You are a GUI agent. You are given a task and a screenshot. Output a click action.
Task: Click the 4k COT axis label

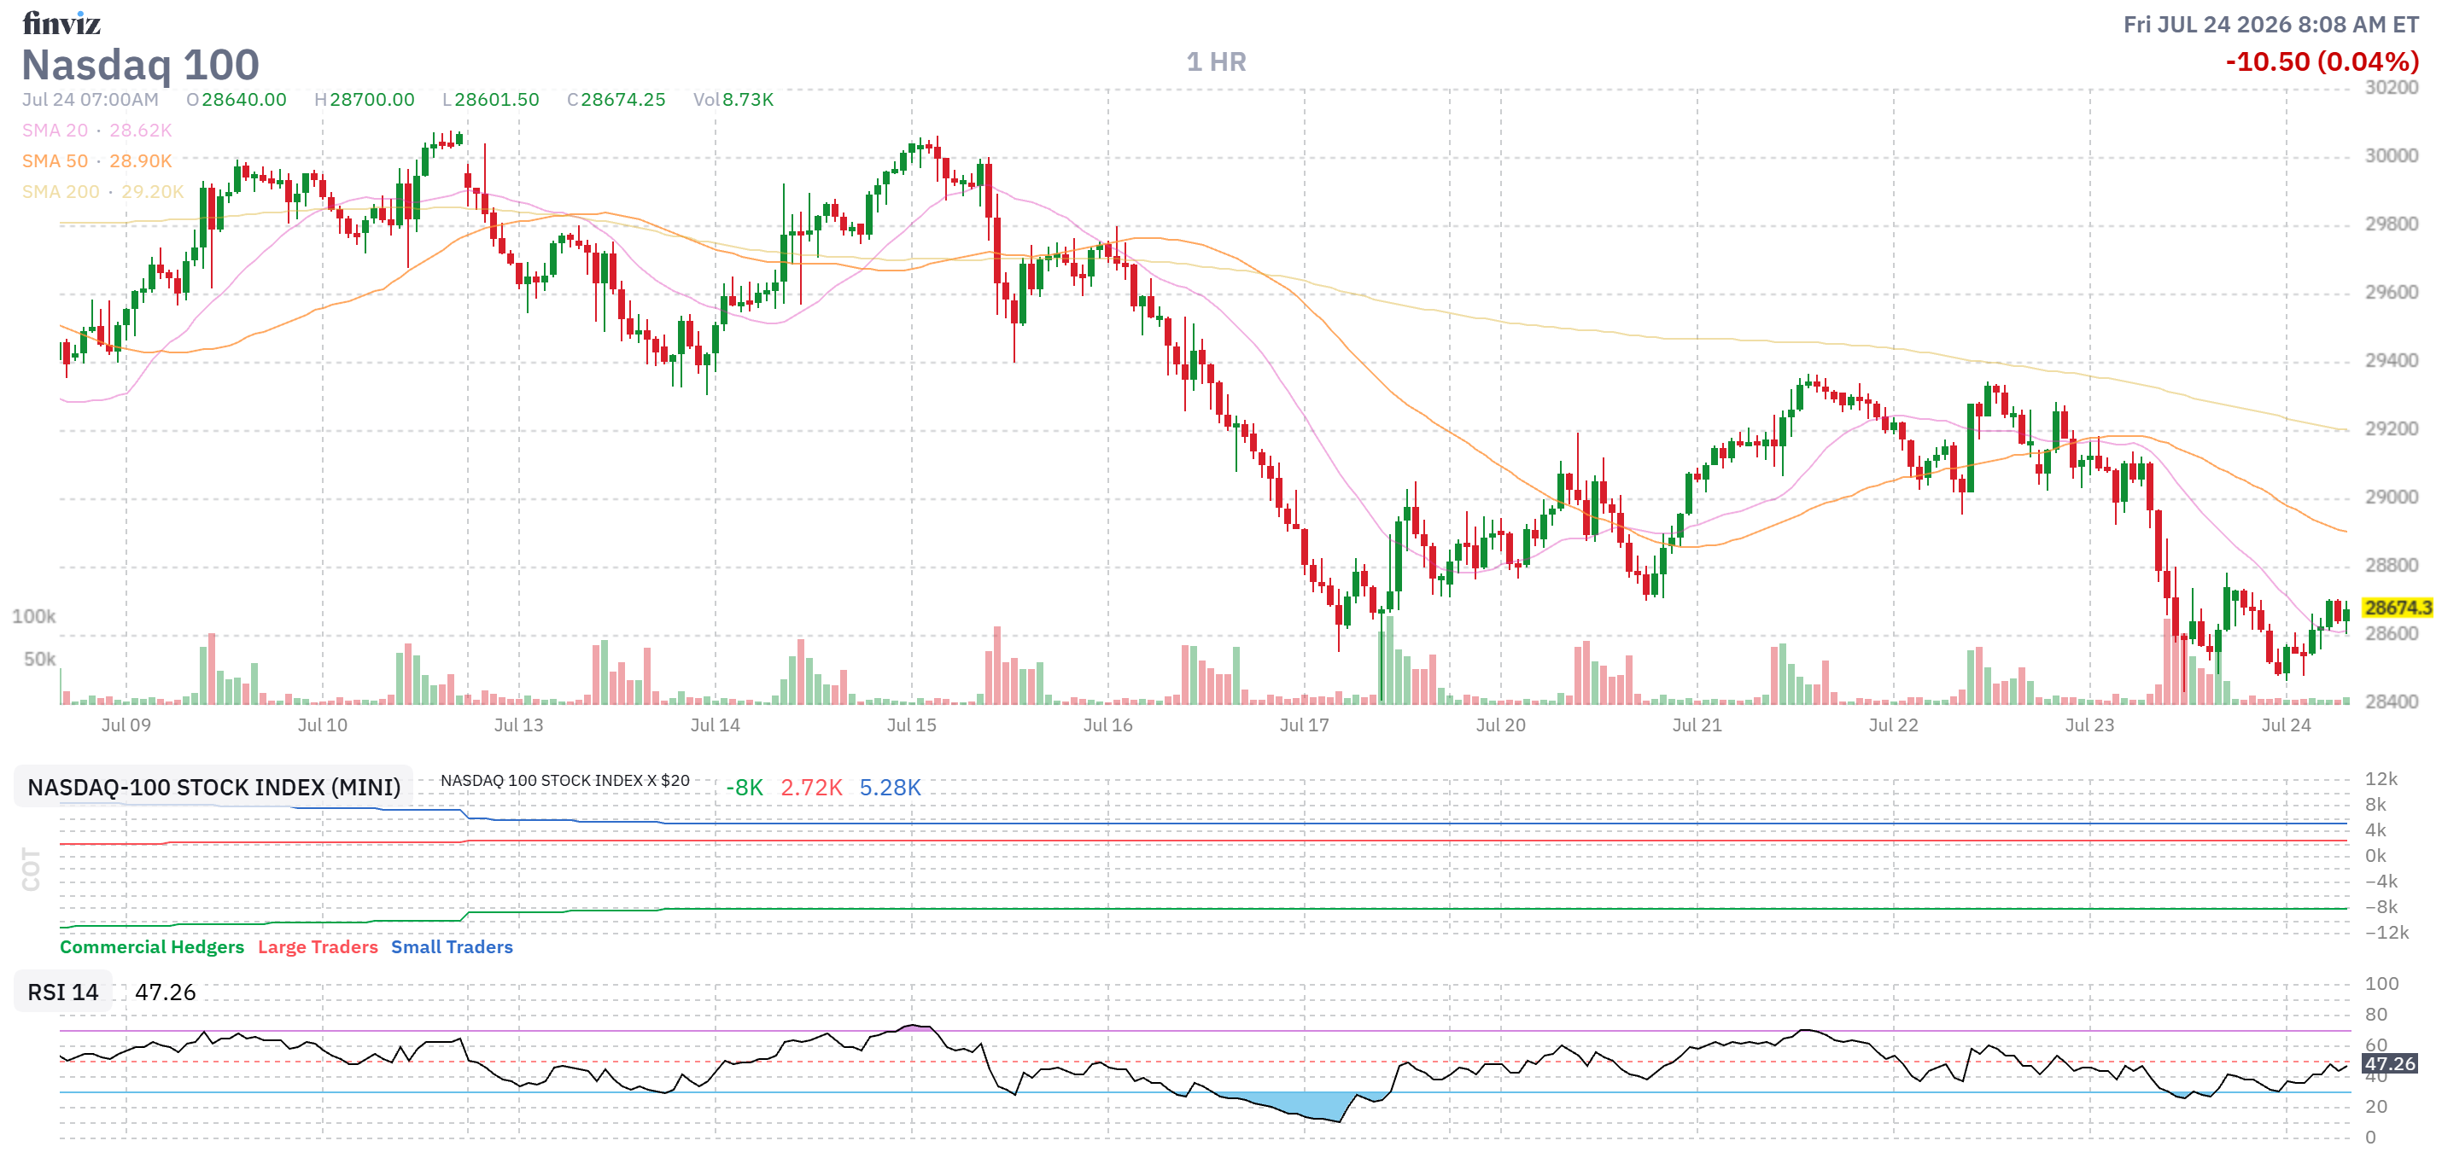coord(2375,829)
